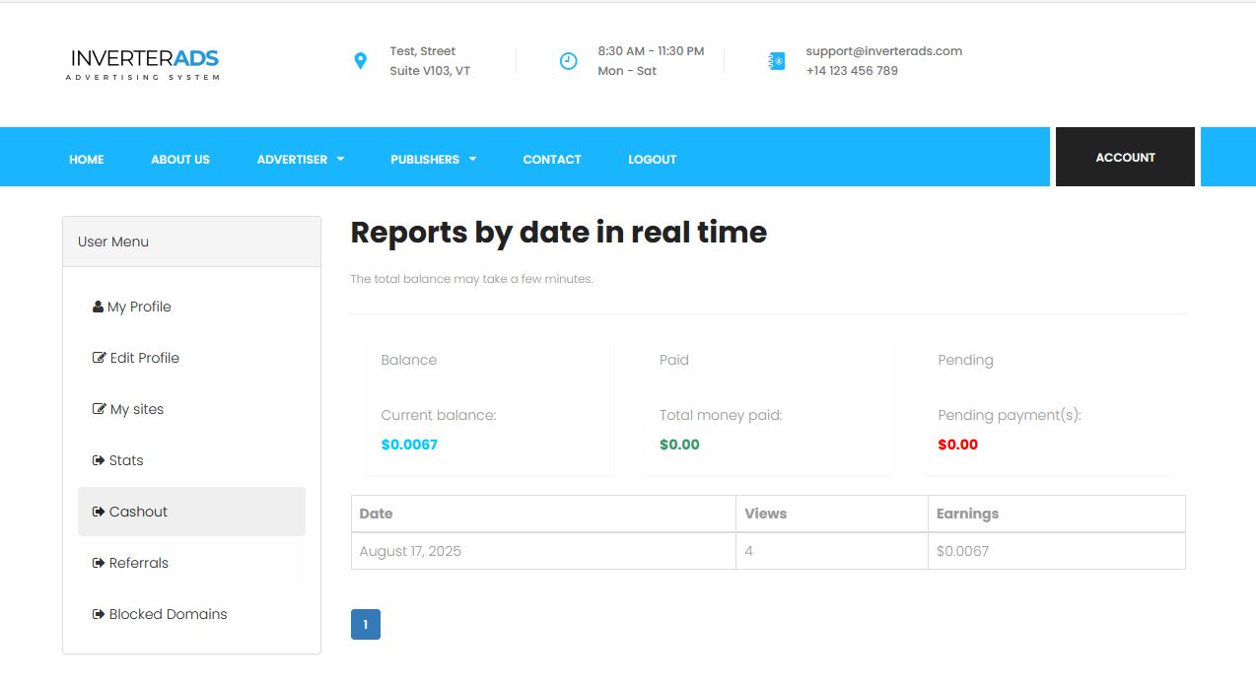Click the Blocked Domains arrow icon
The height and width of the screenshot is (687, 1256).
(x=99, y=614)
